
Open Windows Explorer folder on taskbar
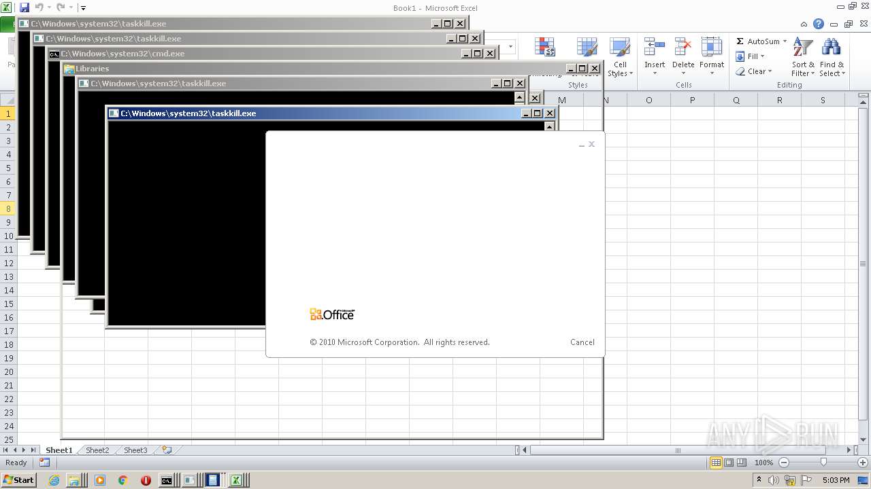(x=73, y=480)
